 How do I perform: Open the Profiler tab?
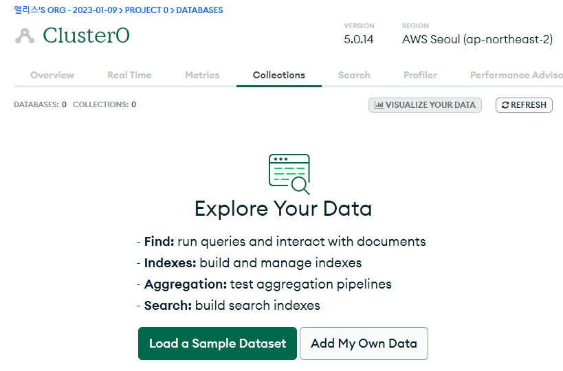(x=420, y=75)
